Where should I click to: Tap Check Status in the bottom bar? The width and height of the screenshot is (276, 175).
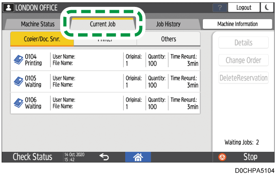[32, 157]
